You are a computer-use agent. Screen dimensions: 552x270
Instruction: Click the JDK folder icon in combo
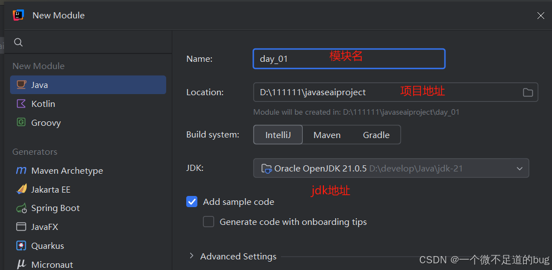267,169
